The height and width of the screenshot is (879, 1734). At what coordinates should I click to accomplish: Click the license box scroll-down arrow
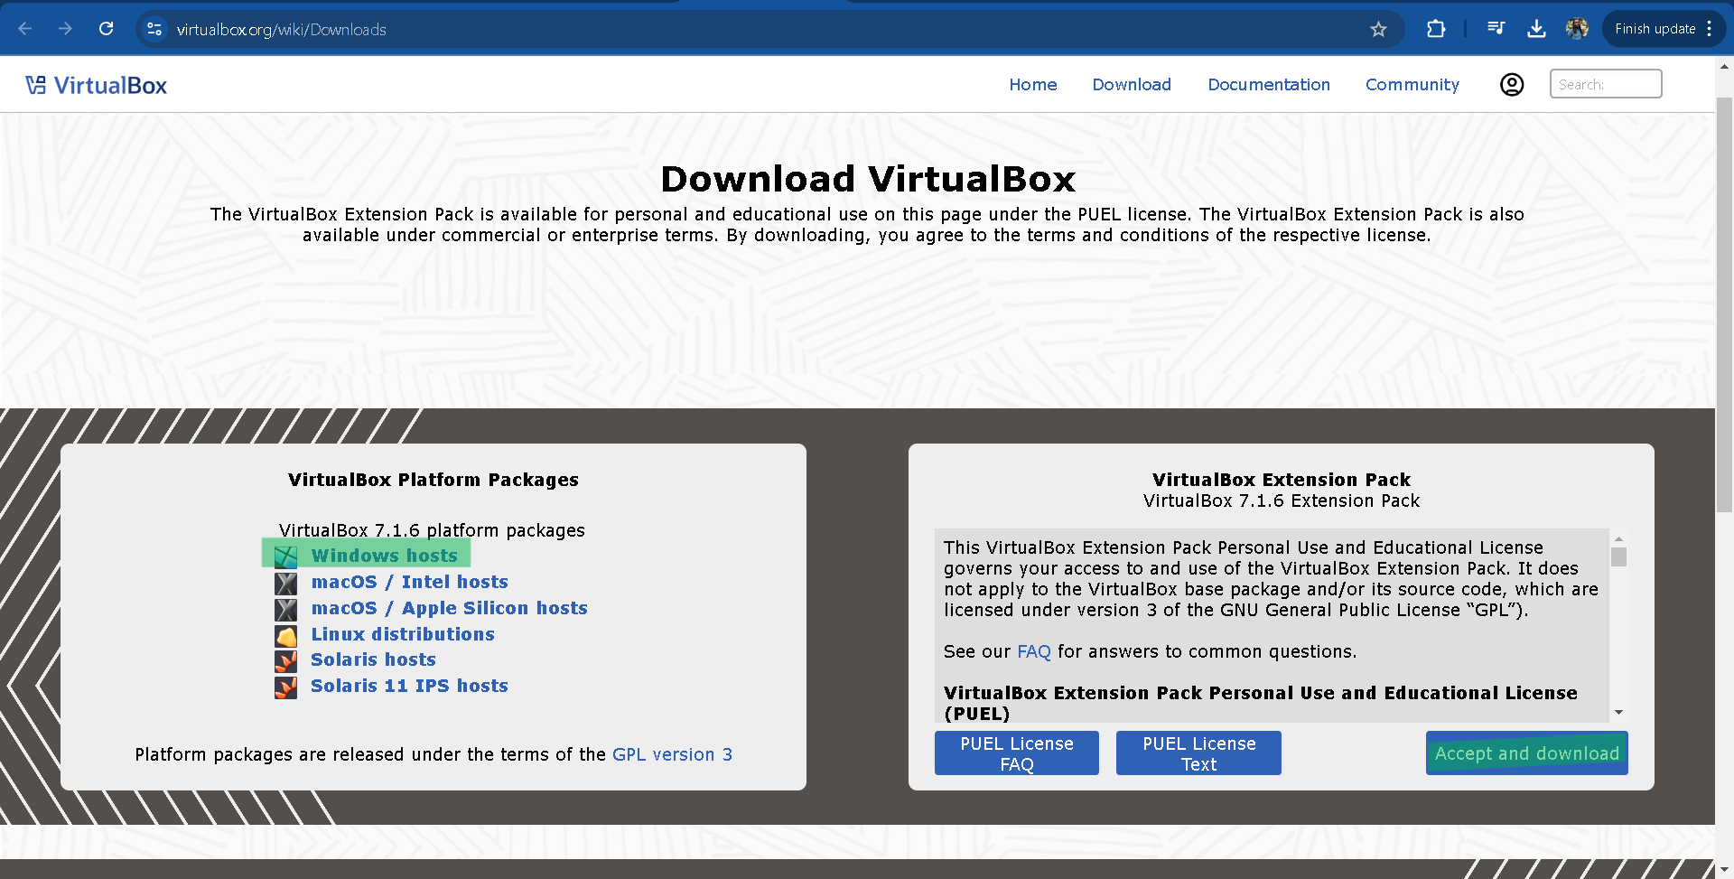point(1618,713)
